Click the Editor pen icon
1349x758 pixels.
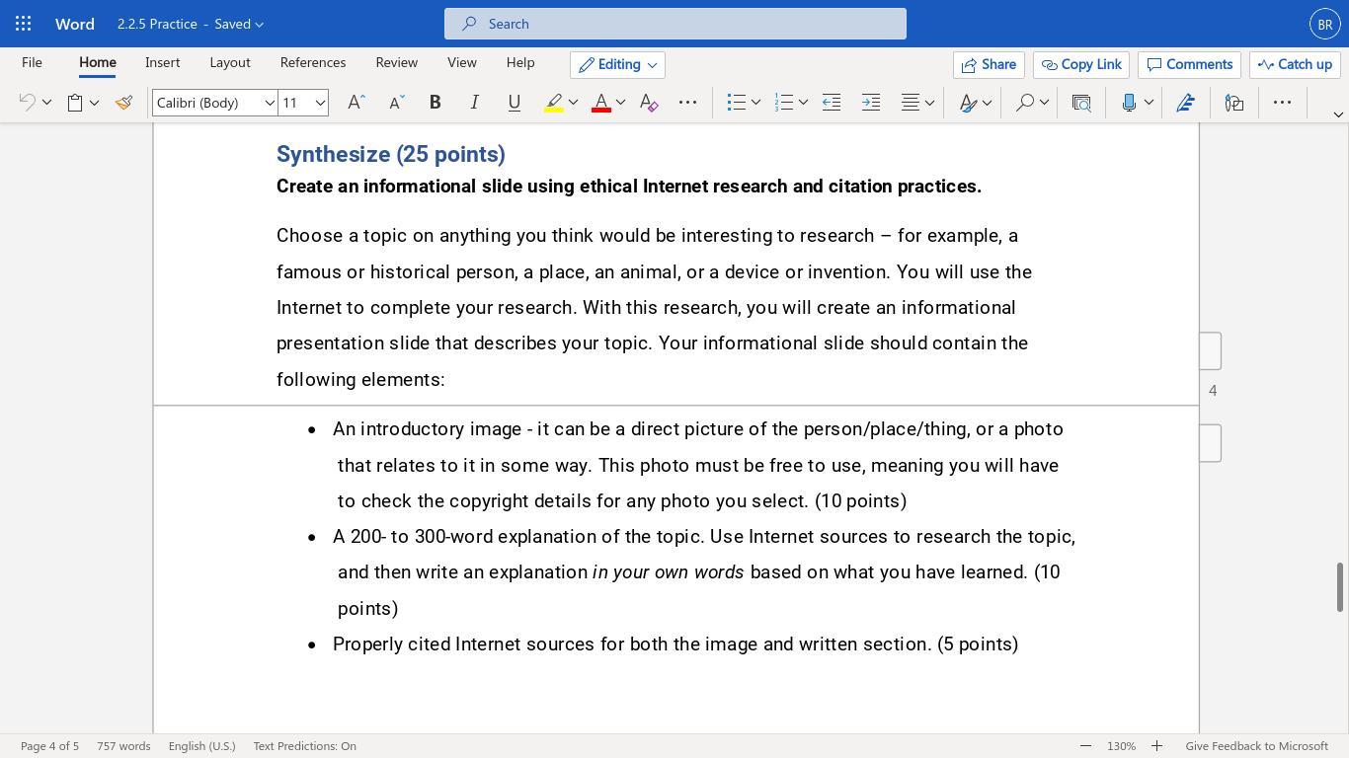(1186, 103)
